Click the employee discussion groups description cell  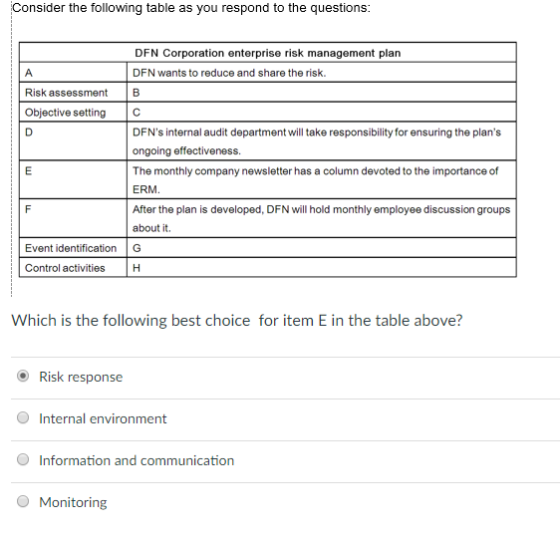322,218
